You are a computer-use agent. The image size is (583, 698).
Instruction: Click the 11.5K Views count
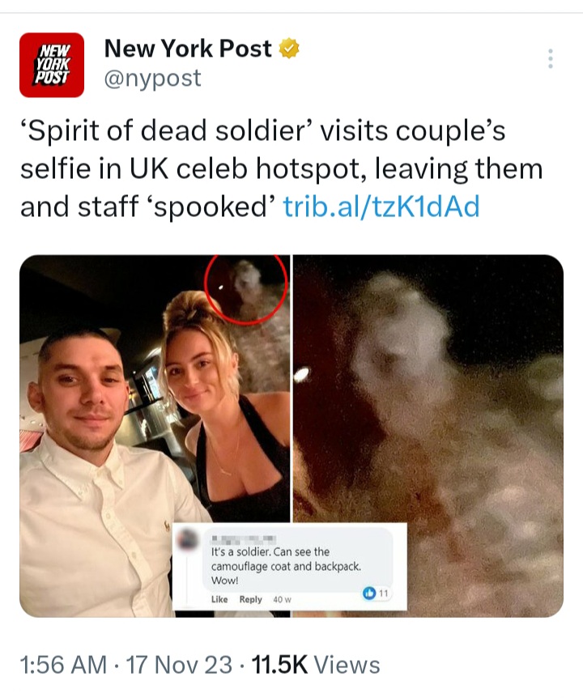(316, 665)
